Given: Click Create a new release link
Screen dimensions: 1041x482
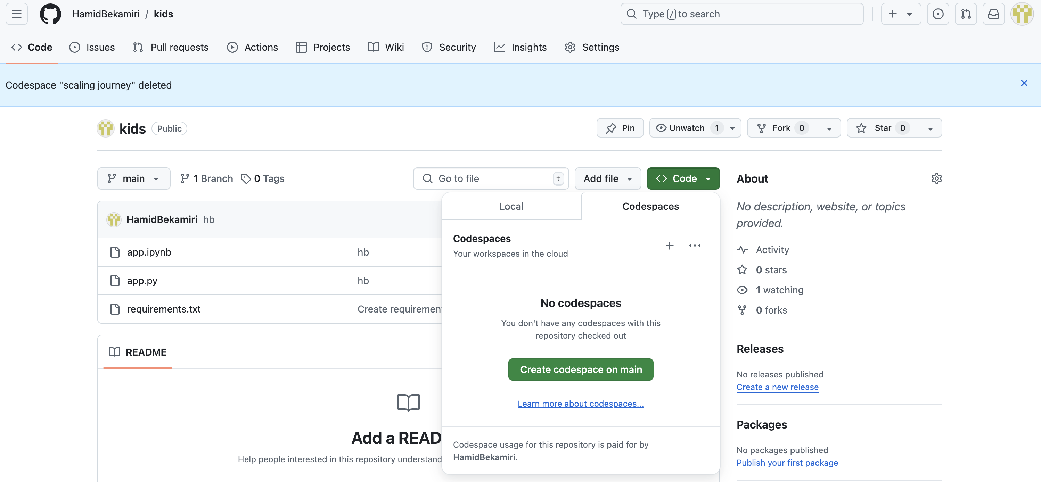Looking at the screenshot, I should tap(777, 387).
